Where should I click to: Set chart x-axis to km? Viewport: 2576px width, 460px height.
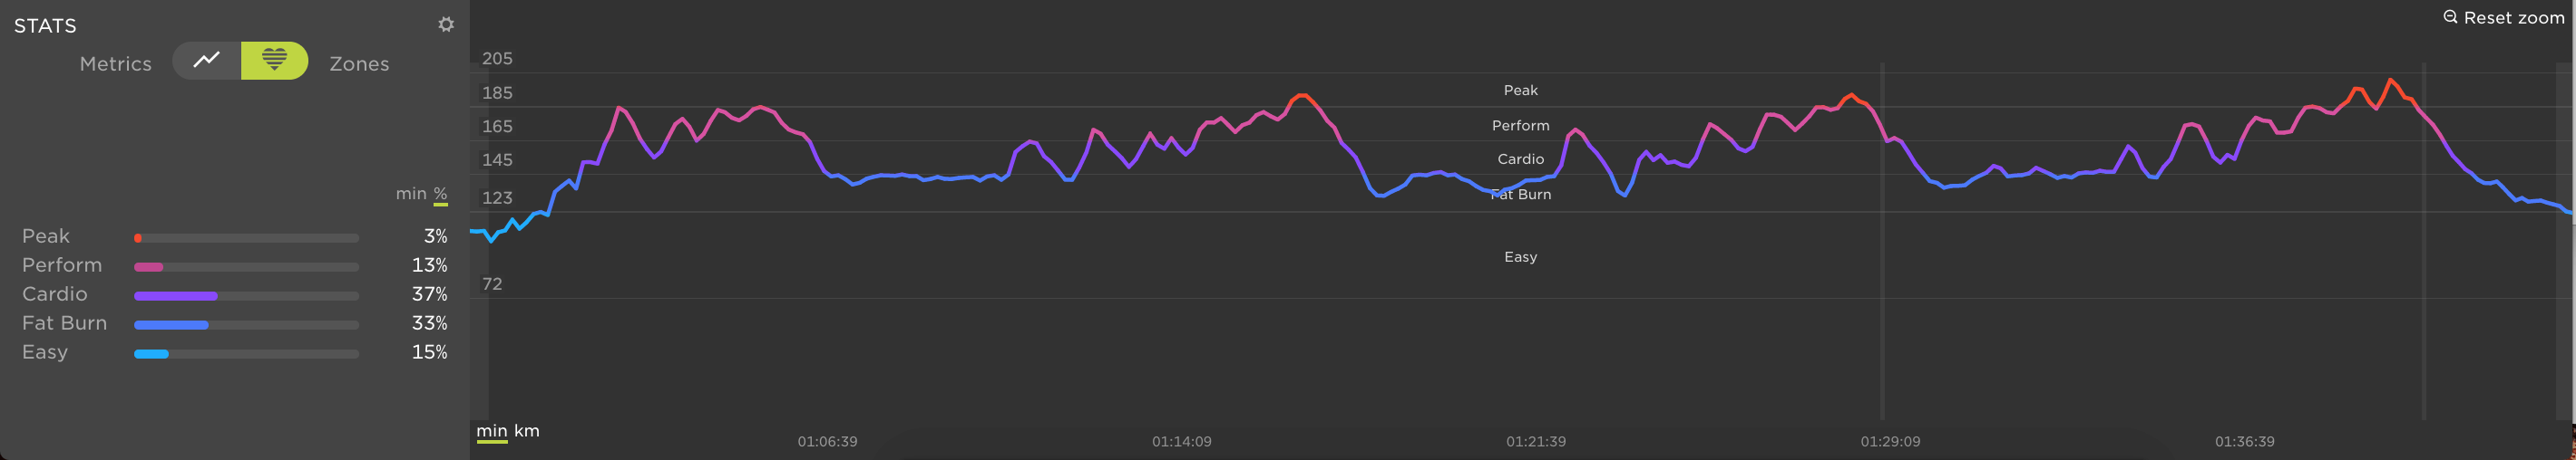tap(526, 431)
